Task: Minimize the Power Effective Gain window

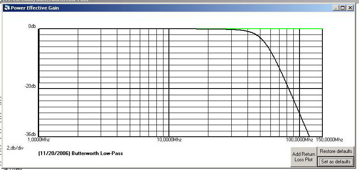Action: (336, 8)
